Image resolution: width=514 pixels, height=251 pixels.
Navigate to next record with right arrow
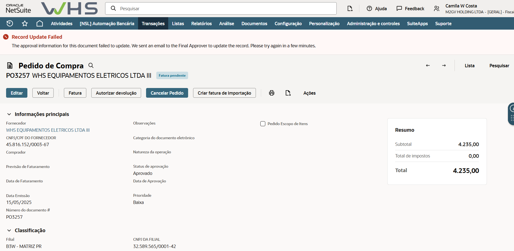444,66
